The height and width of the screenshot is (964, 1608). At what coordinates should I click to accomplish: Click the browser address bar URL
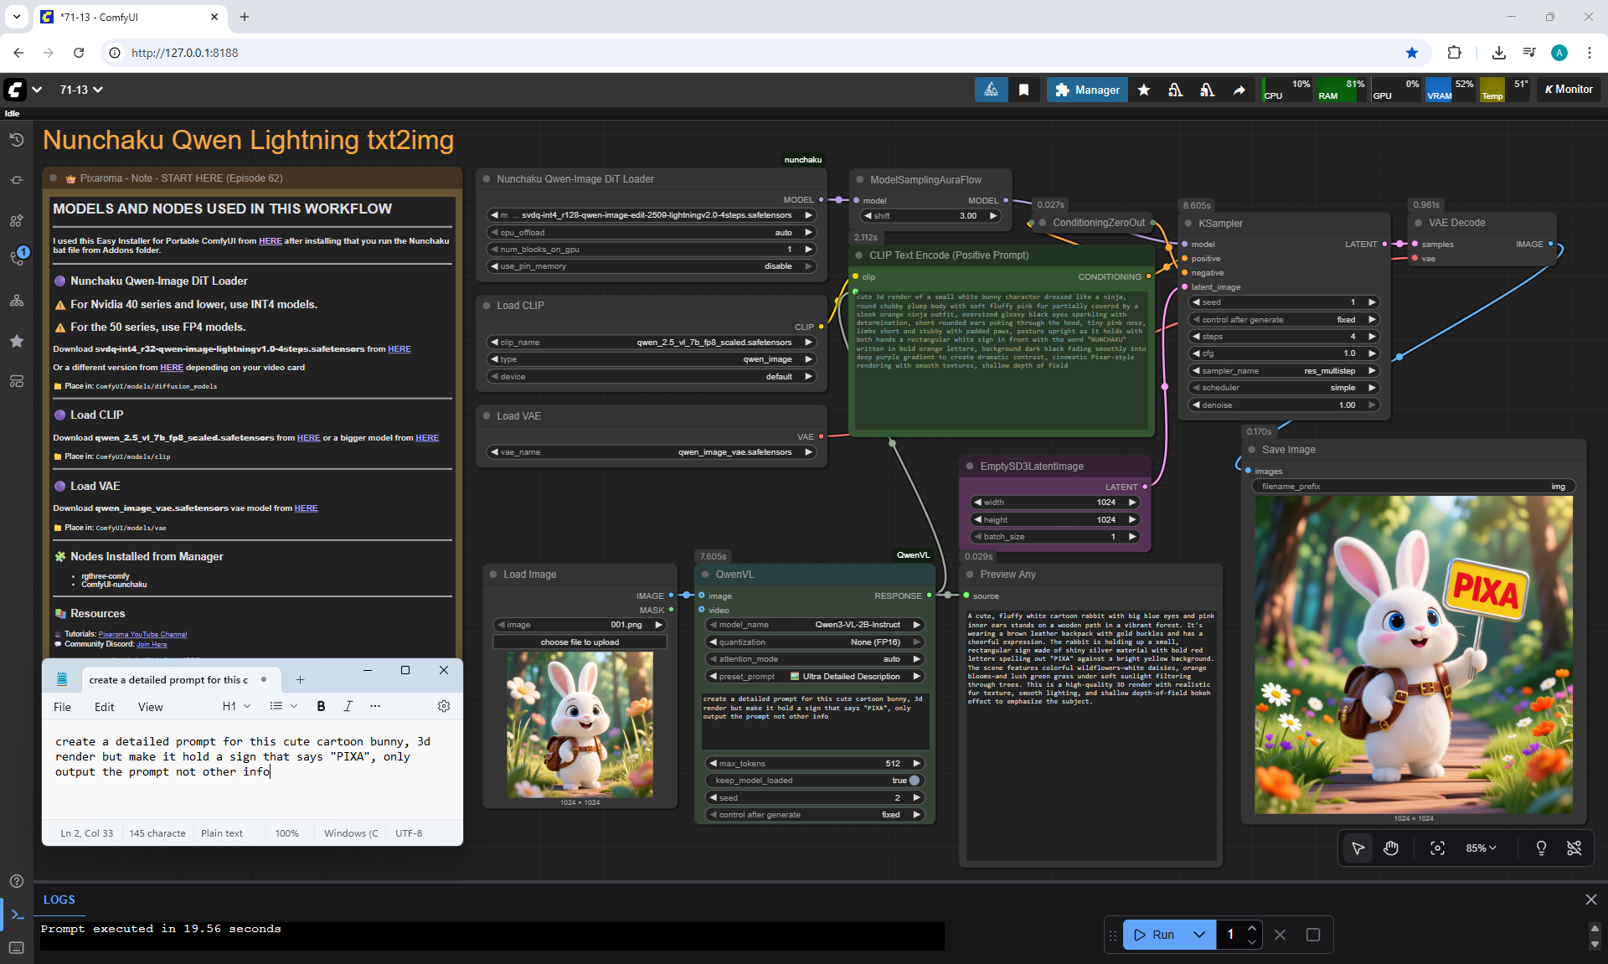click(184, 53)
